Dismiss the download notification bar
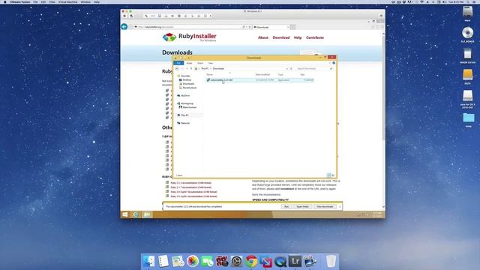 pyautogui.click(x=340, y=207)
